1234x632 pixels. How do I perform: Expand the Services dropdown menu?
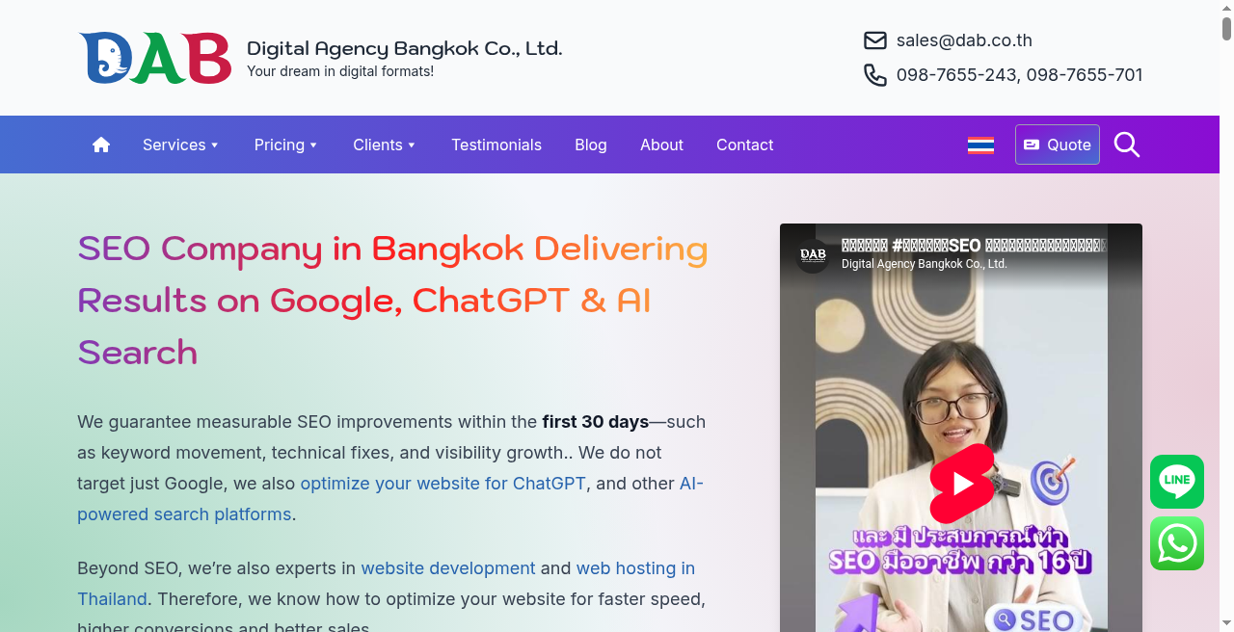coord(181,145)
